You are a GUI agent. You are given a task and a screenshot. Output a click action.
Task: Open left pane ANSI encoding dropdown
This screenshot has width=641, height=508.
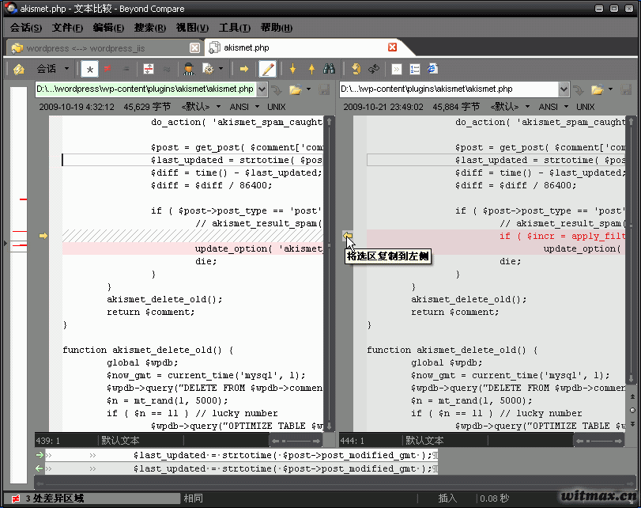point(244,107)
